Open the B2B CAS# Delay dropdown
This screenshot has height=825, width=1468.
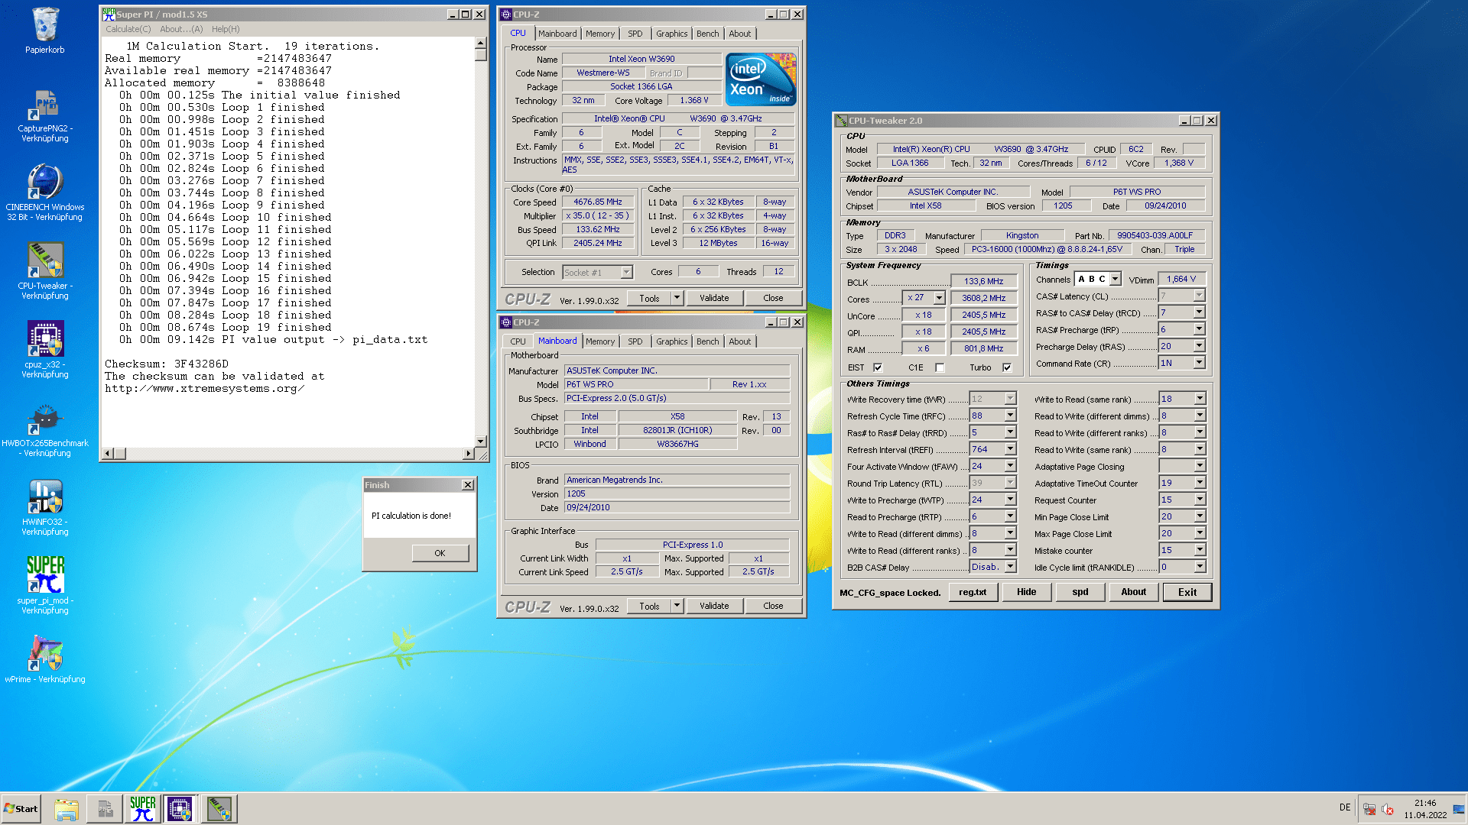tap(1010, 567)
